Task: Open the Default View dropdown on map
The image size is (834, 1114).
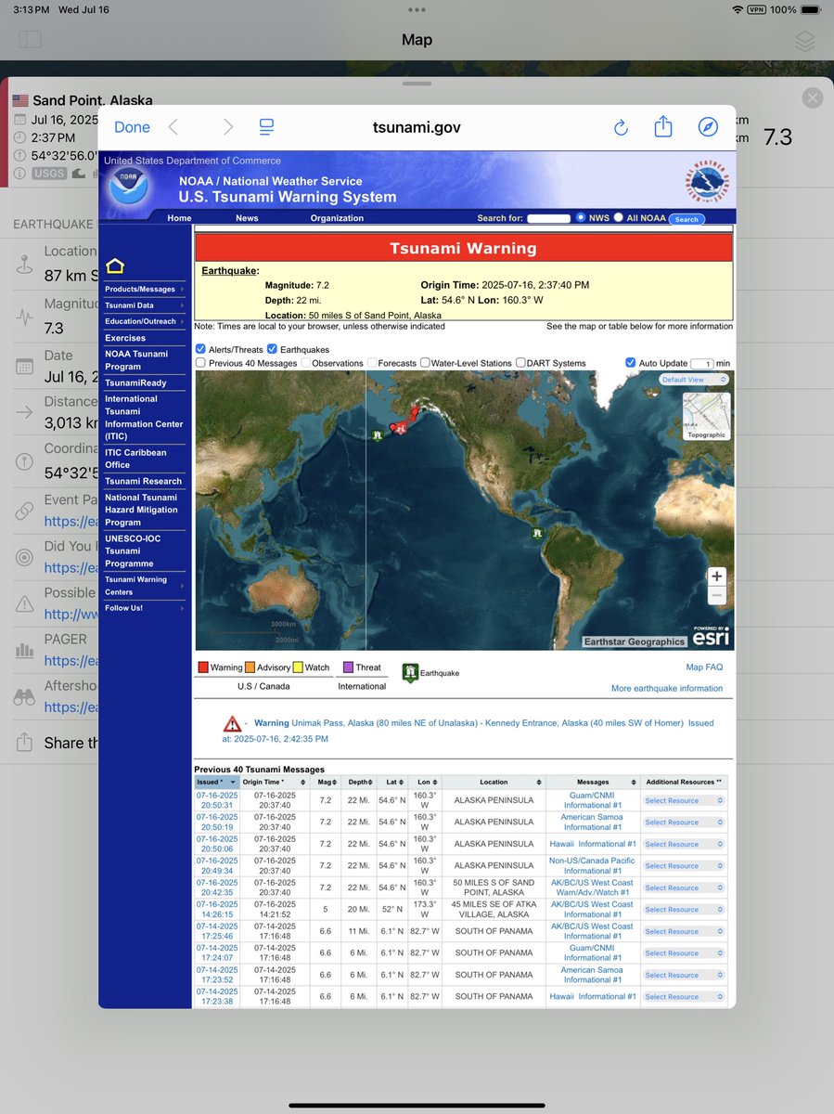Action: pyautogui.click(x=694, y=380)
